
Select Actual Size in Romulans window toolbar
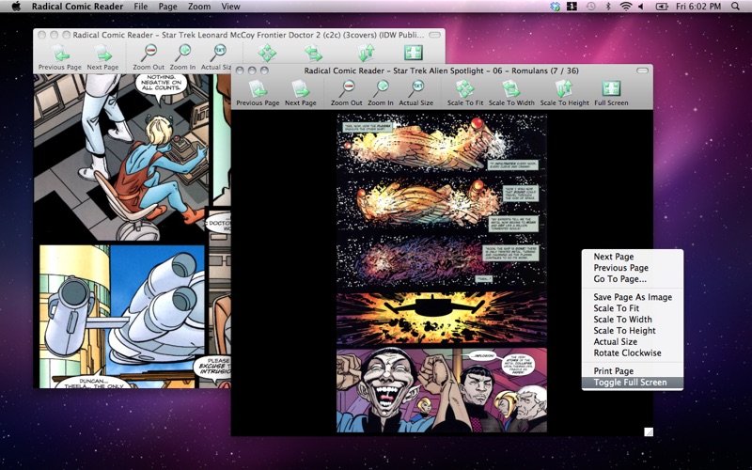click(415, 93)
